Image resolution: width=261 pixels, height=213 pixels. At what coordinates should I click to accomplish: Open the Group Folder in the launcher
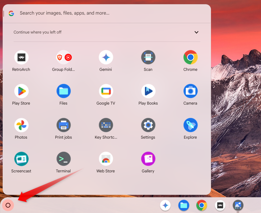(63, 57)
